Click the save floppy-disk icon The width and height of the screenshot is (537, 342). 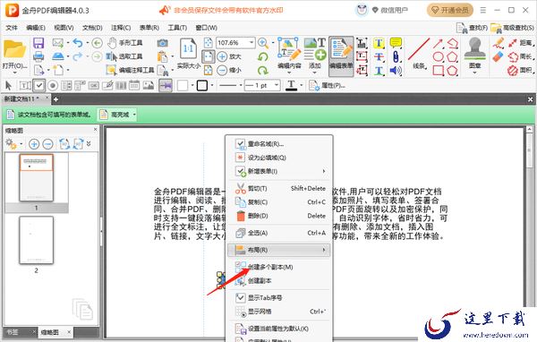(x=38, y=43)
